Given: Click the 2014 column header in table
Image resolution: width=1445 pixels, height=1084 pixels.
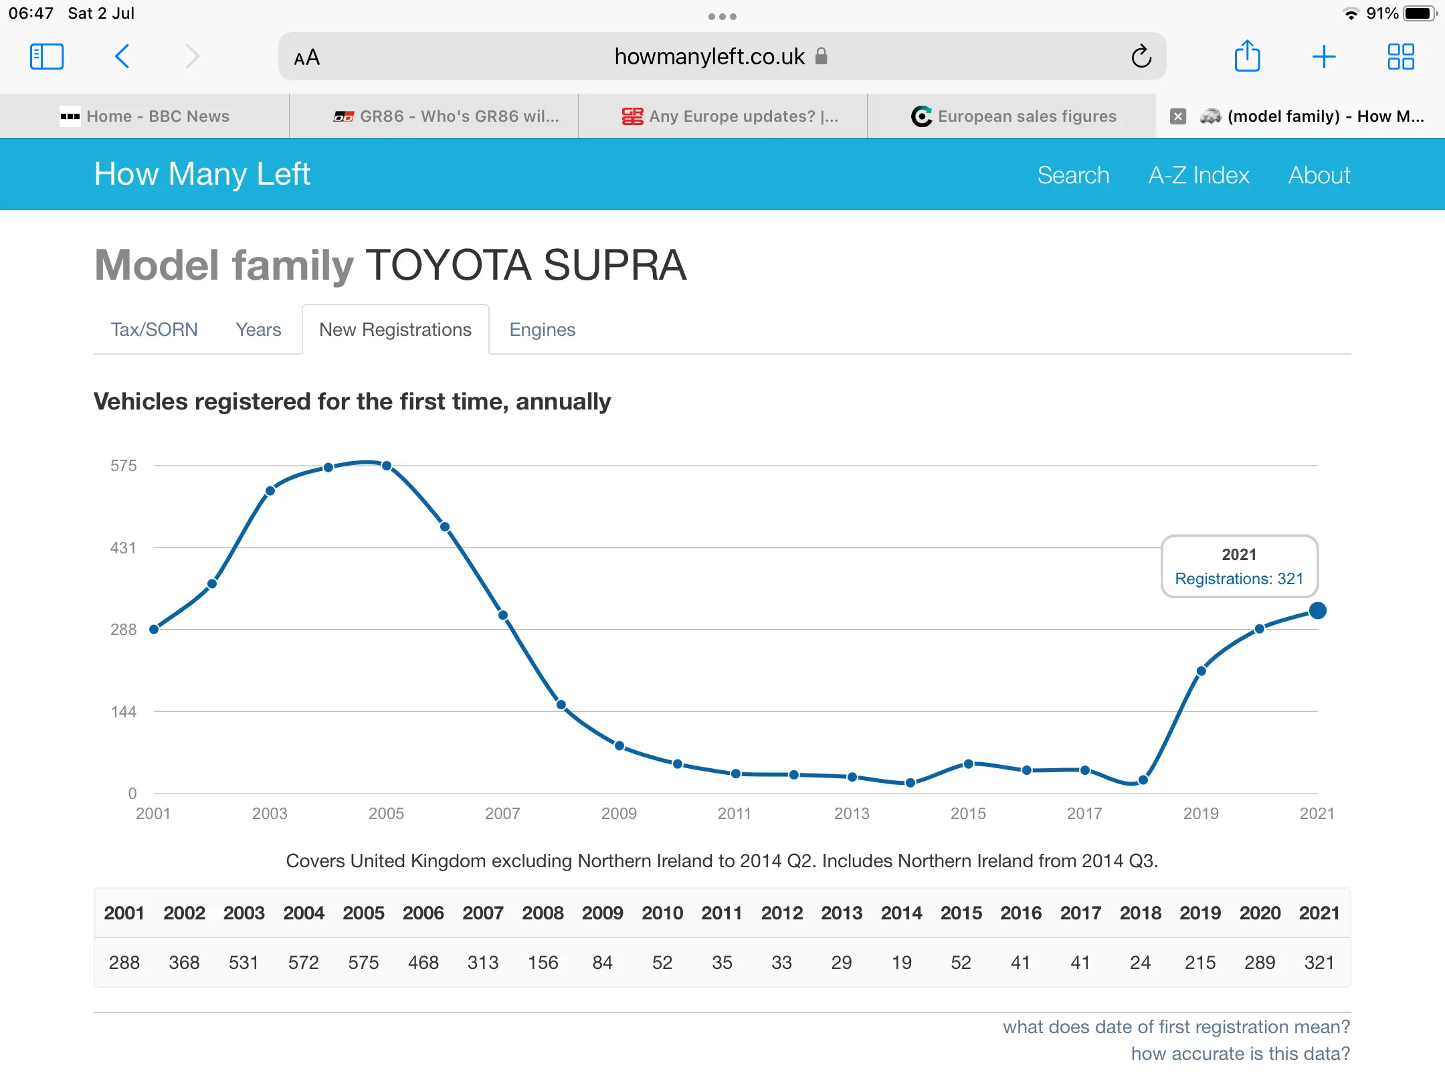Looking at the screenshot, I should 901,913.
